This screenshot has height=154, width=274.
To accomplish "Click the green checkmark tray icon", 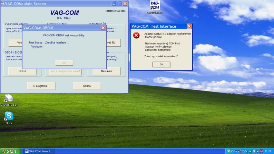I will pos(250,151).
